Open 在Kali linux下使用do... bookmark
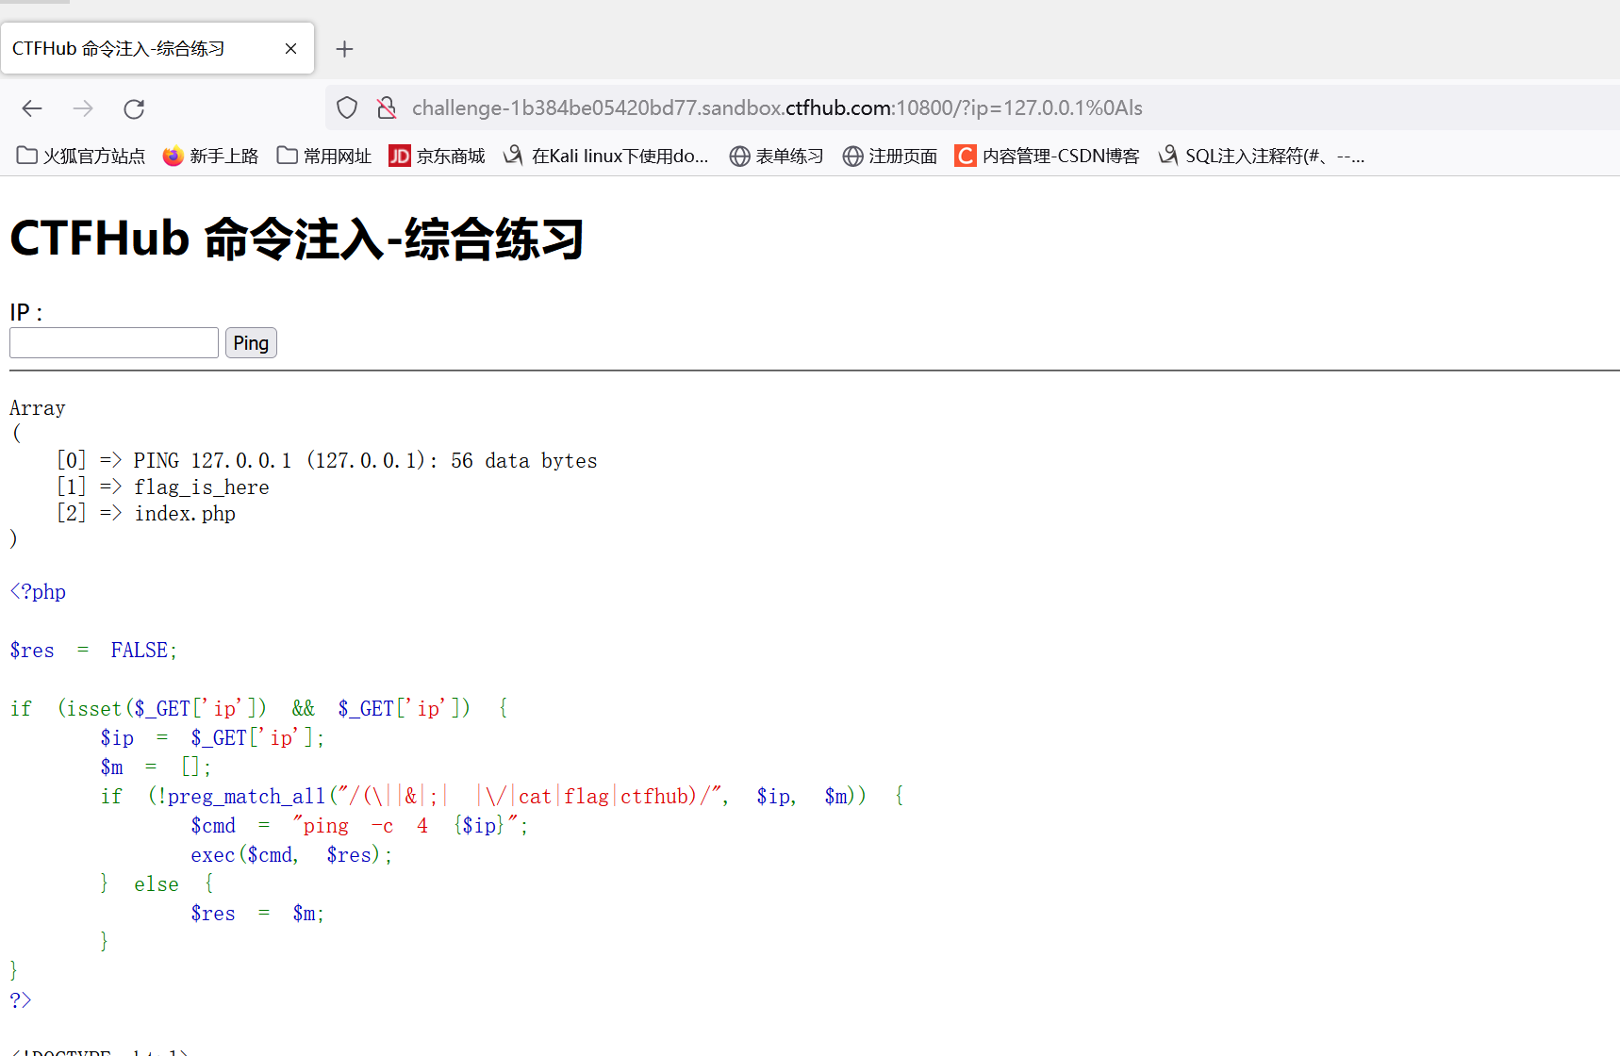The image size is (1620, 1056). pos(606,156)
